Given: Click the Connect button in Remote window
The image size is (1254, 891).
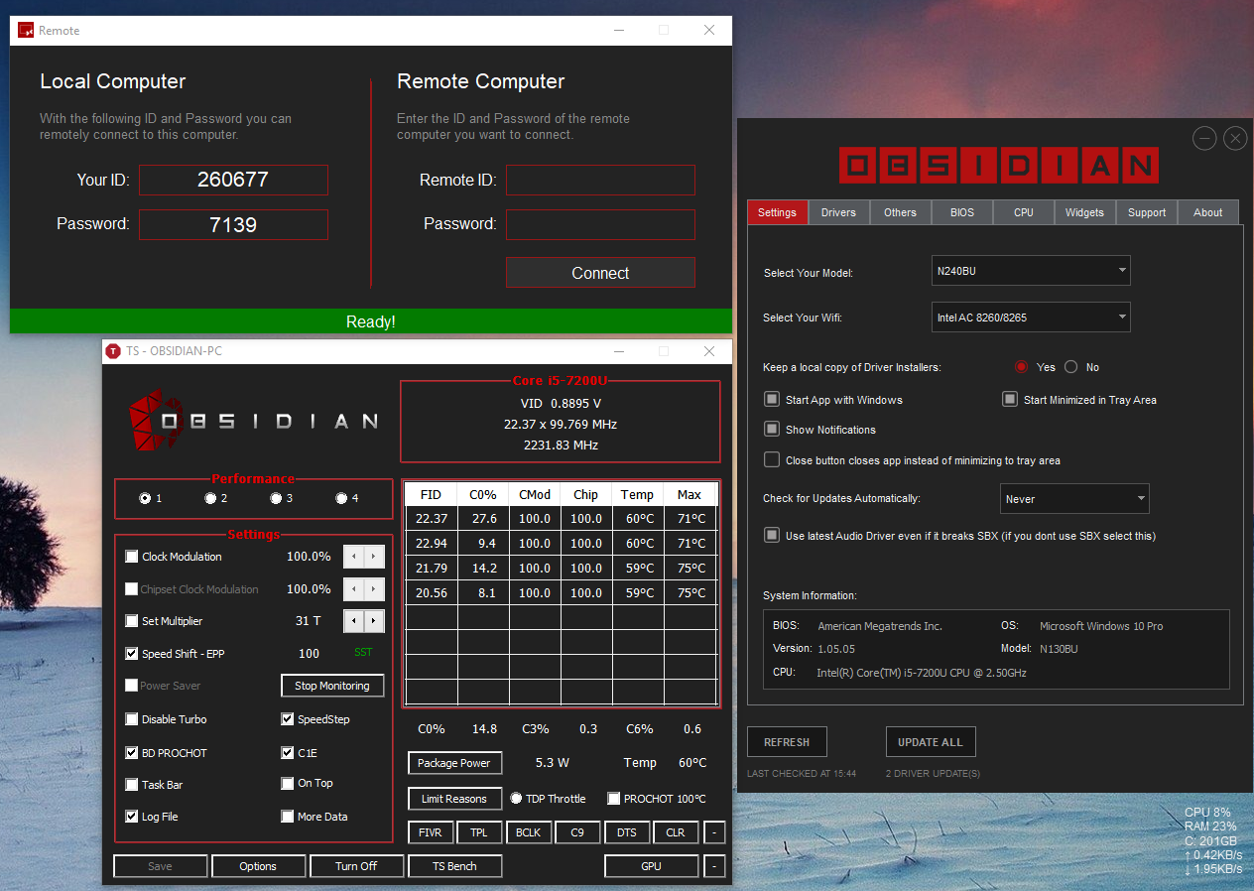Looking at the screenshot, I should (x=600, y=273).
